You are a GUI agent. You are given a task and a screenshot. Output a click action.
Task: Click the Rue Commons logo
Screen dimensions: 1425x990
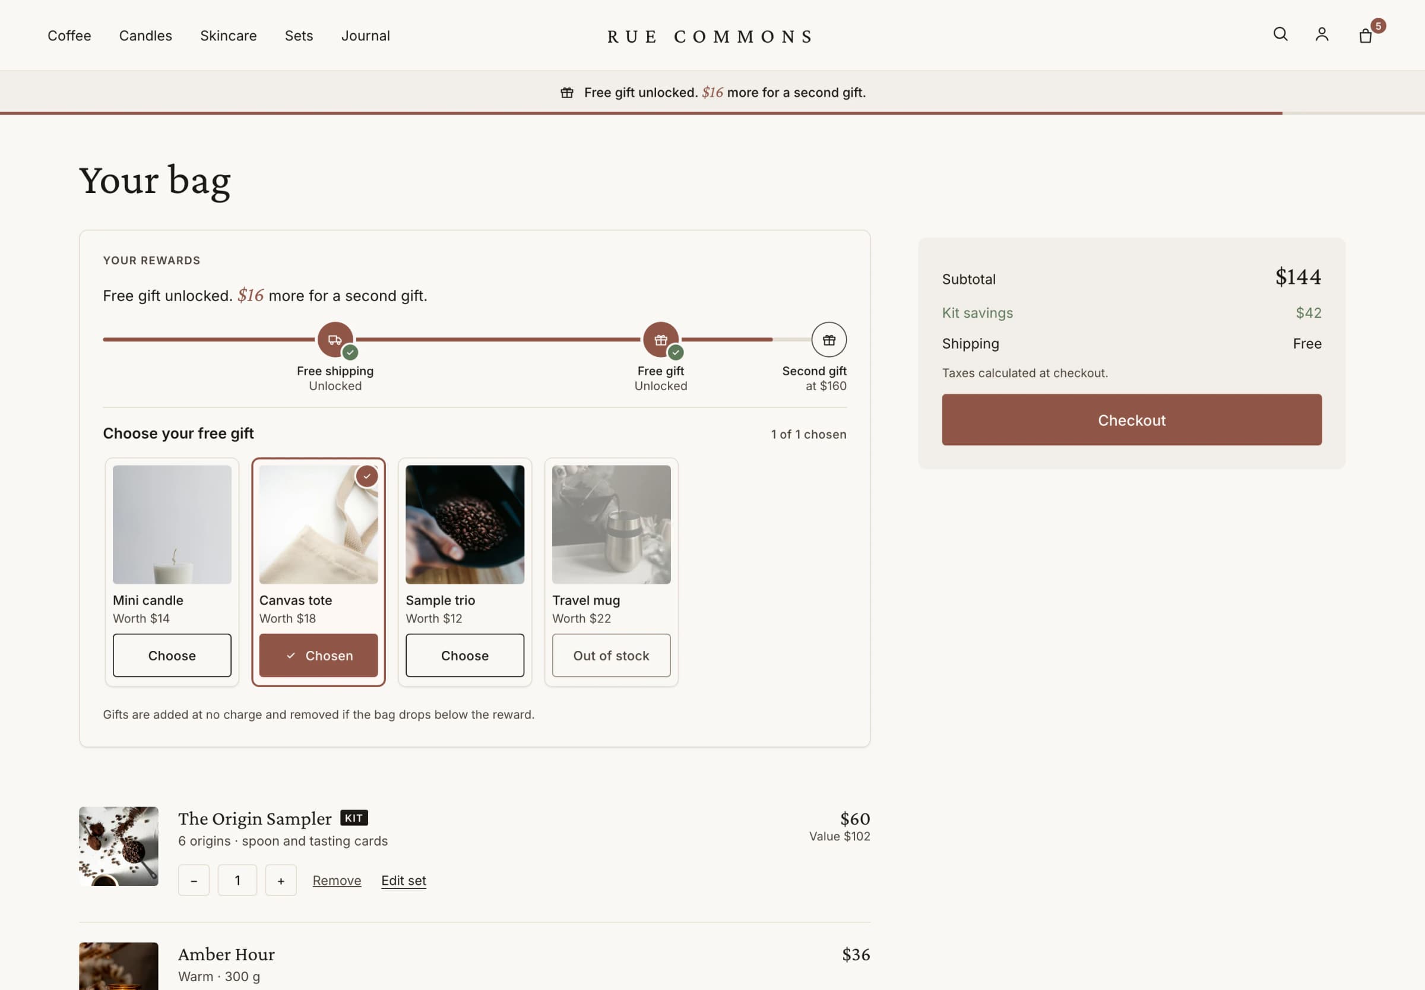pos(711,37)
